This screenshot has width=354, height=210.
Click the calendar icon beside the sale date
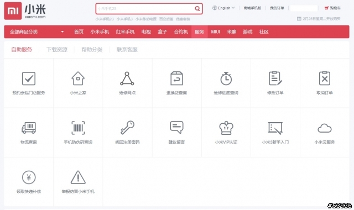[299, 18]
